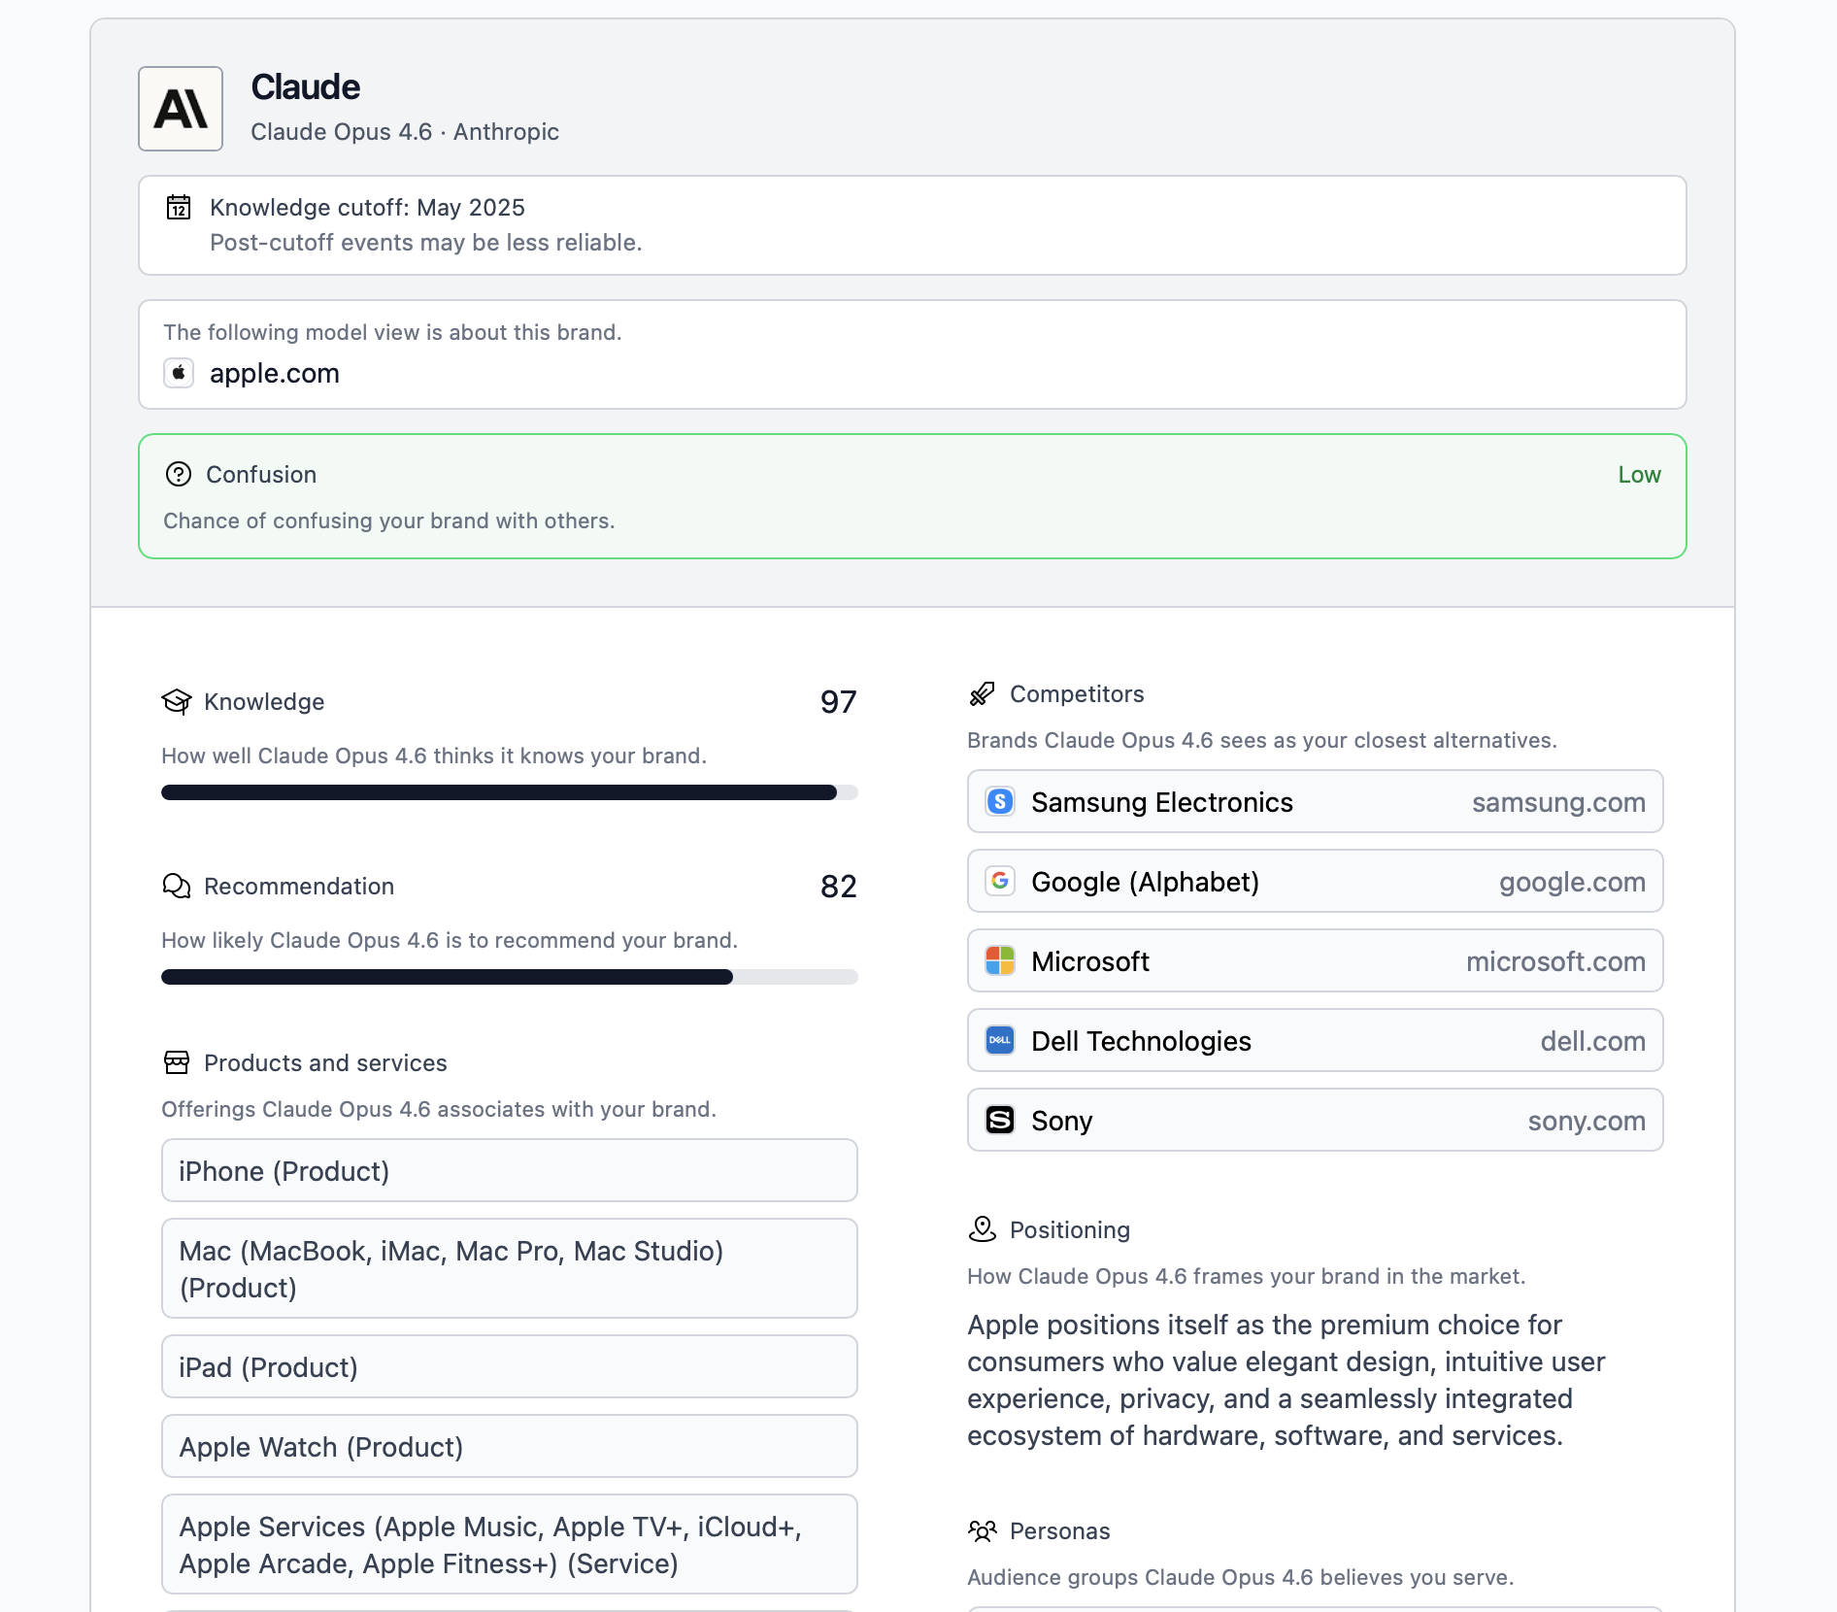
Task: Click the Personas audience icon
Action: [984, 1530]
